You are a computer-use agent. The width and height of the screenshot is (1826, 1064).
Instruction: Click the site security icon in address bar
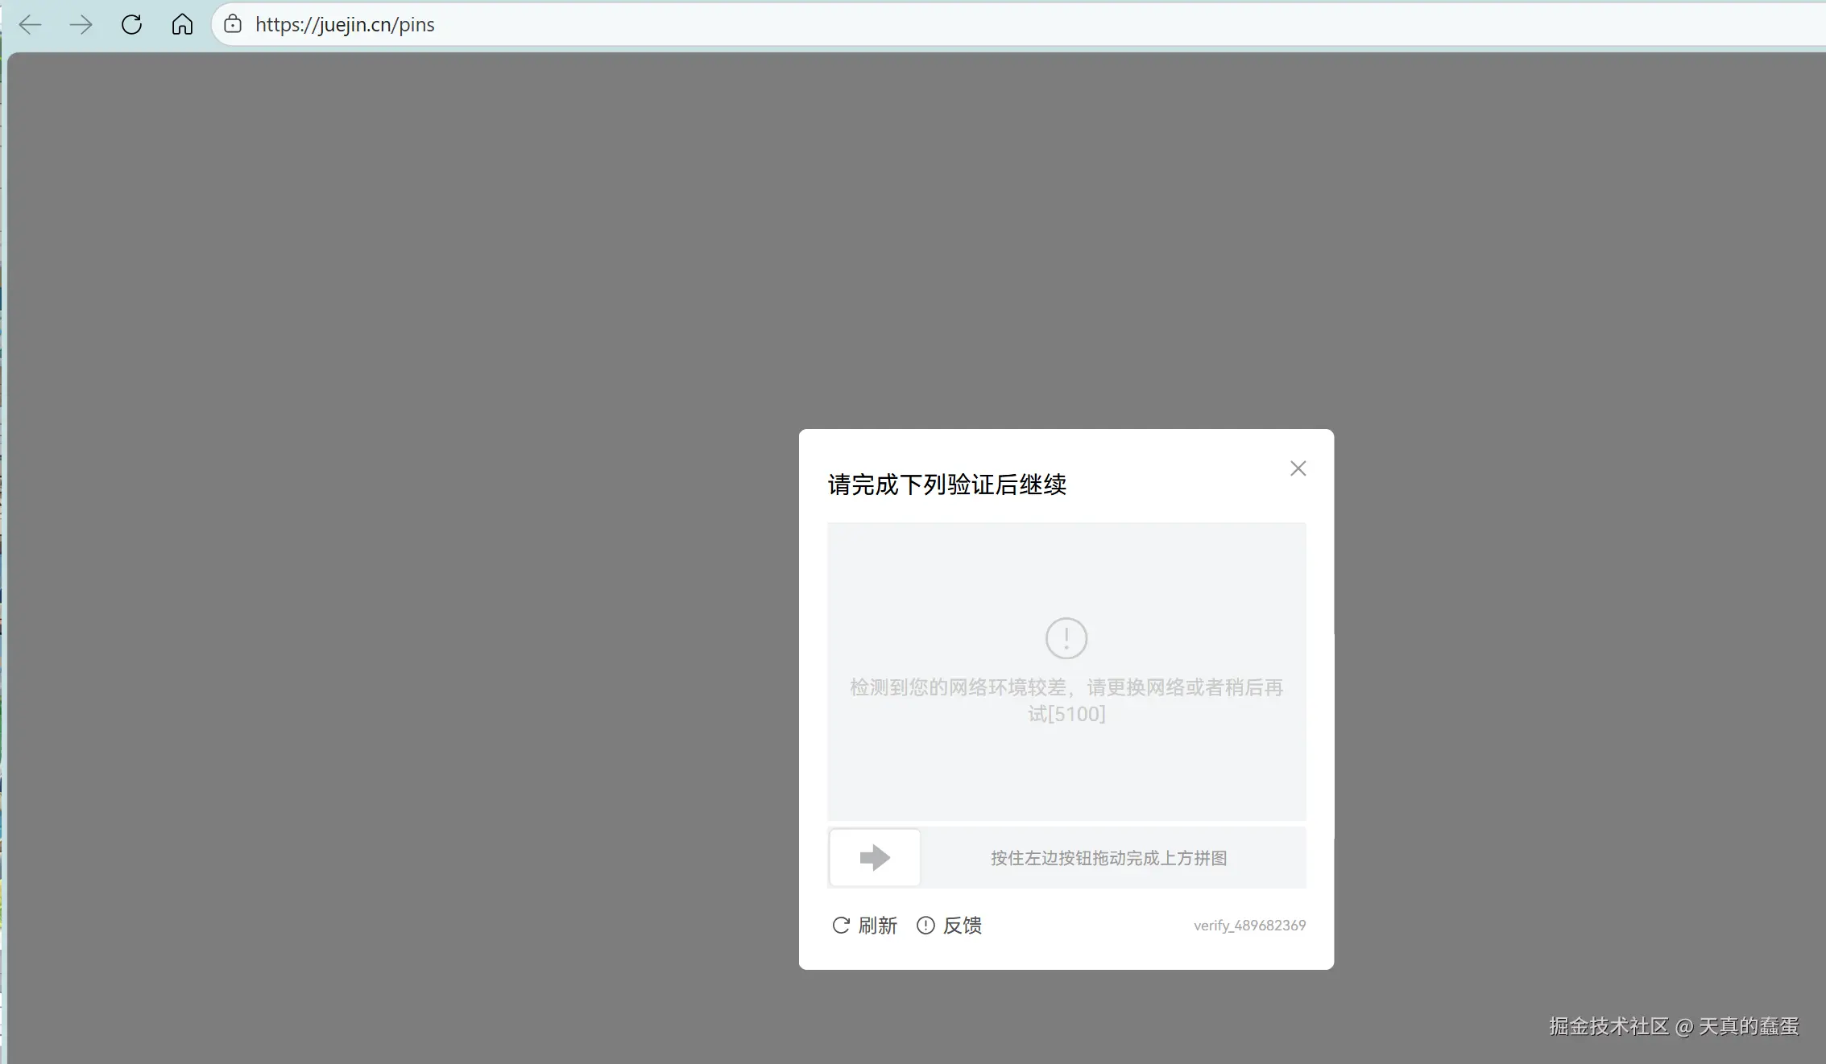tap(232, 24)
